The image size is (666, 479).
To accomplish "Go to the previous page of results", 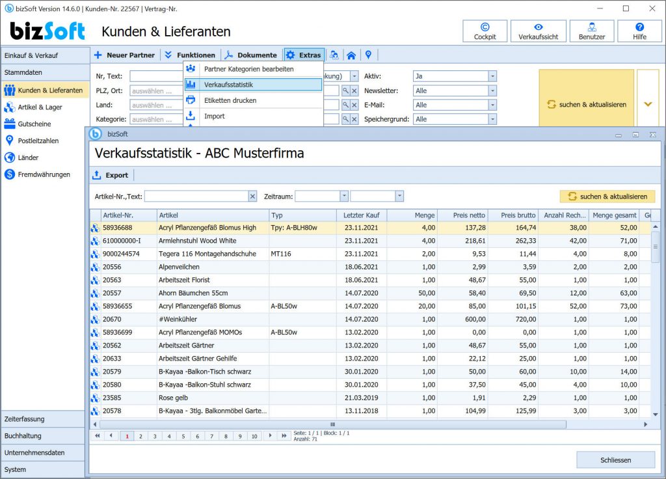I will [x=111, y=435].
